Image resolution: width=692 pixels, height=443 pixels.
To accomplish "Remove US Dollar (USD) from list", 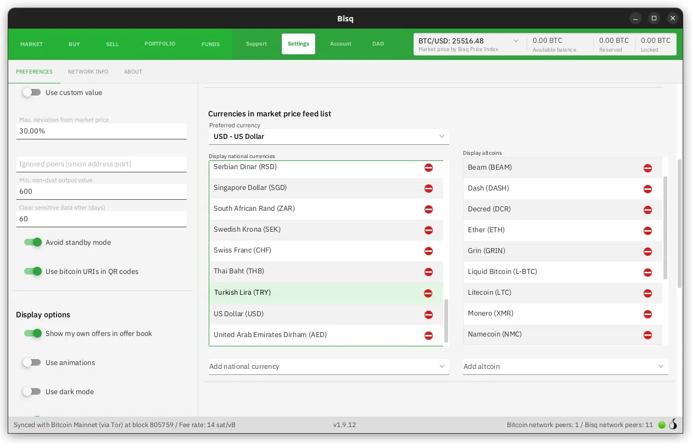I will 428,315.
